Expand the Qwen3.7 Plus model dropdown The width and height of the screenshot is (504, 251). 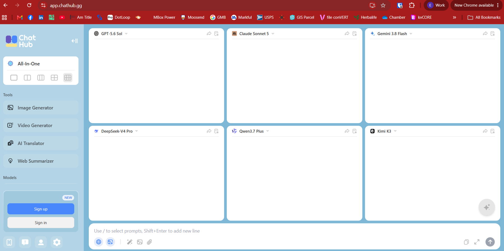click(268, 131)
